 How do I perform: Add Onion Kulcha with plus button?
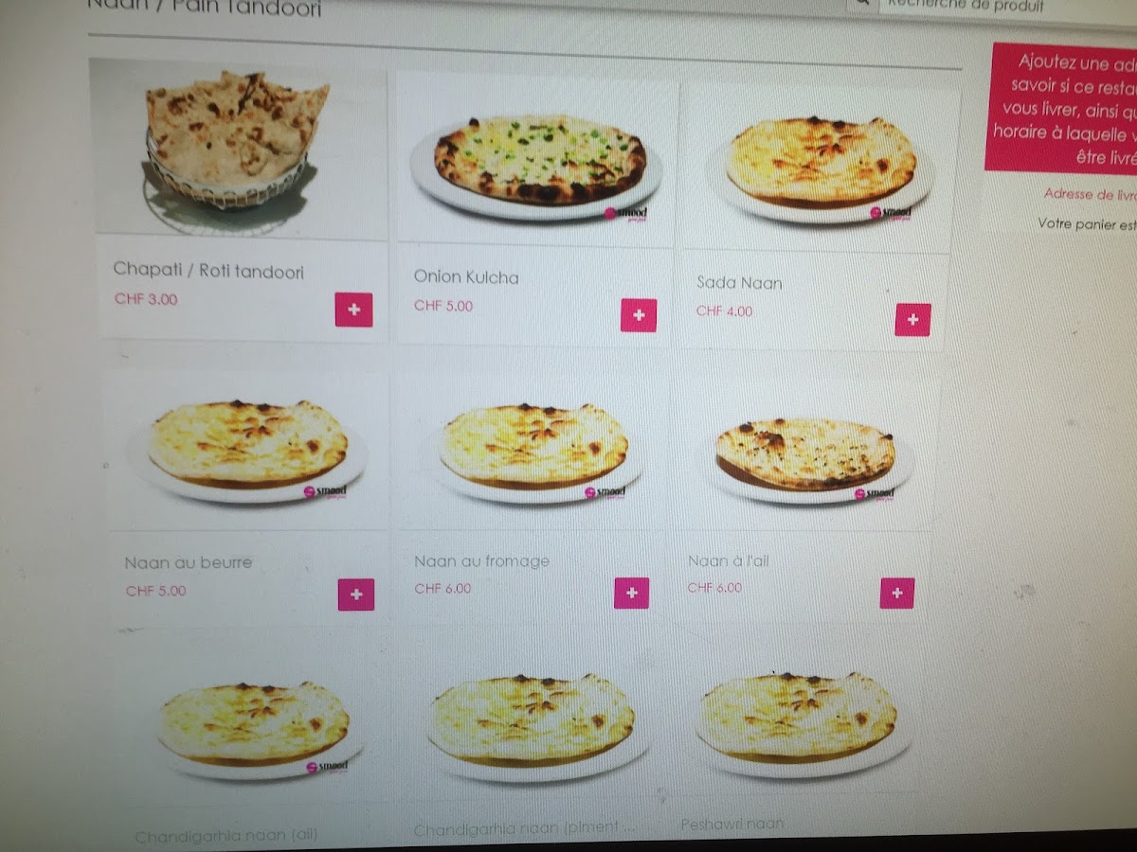coord(639,315)
